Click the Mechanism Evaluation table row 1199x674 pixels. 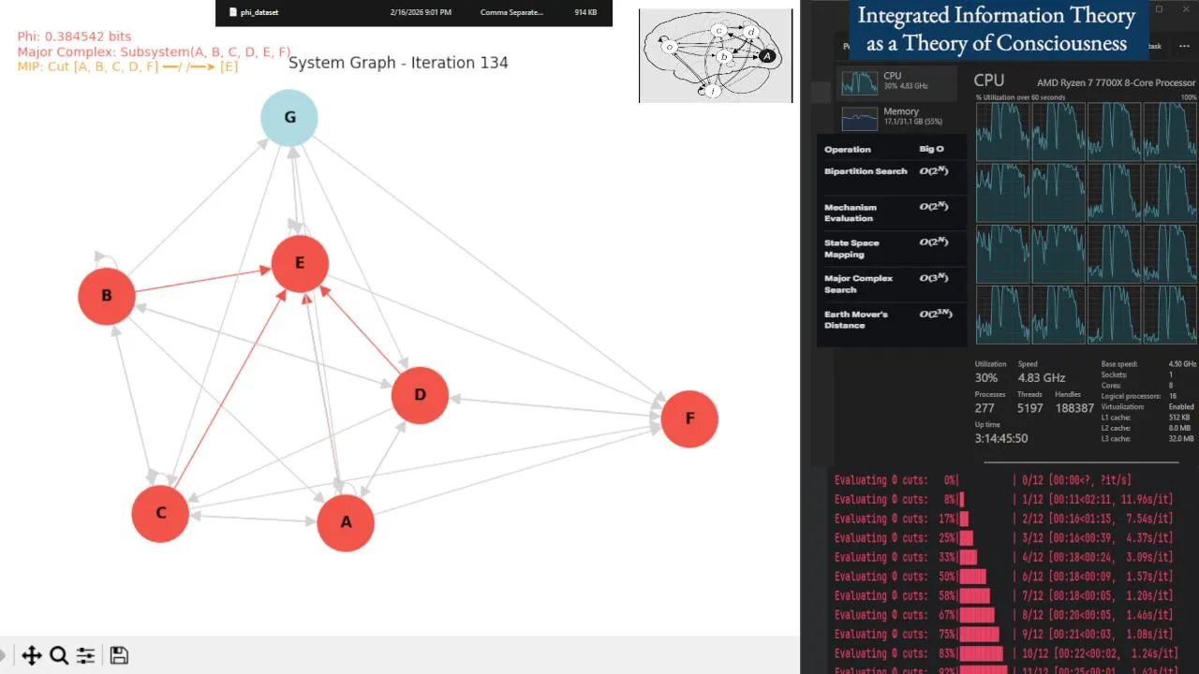(891, 212)
